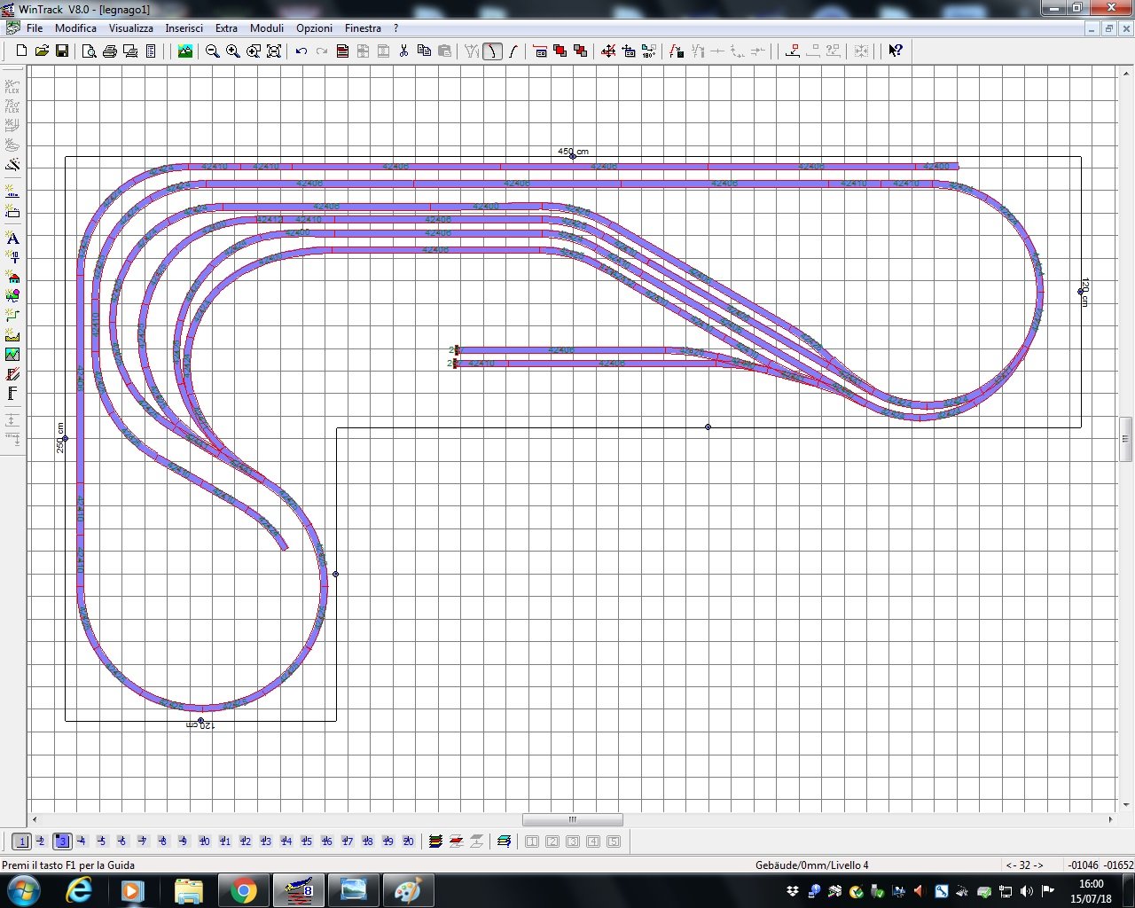This screenshot has width=1135, height=908.
Task: Expand the Moduli menu
Action: pos(266,28)
